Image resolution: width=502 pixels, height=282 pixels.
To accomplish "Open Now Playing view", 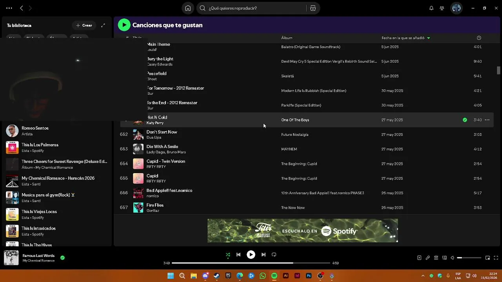I will coord(419,258).
